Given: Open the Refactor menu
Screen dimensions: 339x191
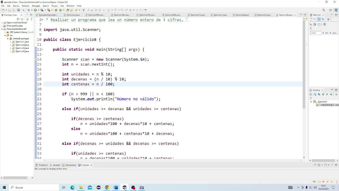Looking at the screenshot, I should pyautogui.click(x=25, y=6).
